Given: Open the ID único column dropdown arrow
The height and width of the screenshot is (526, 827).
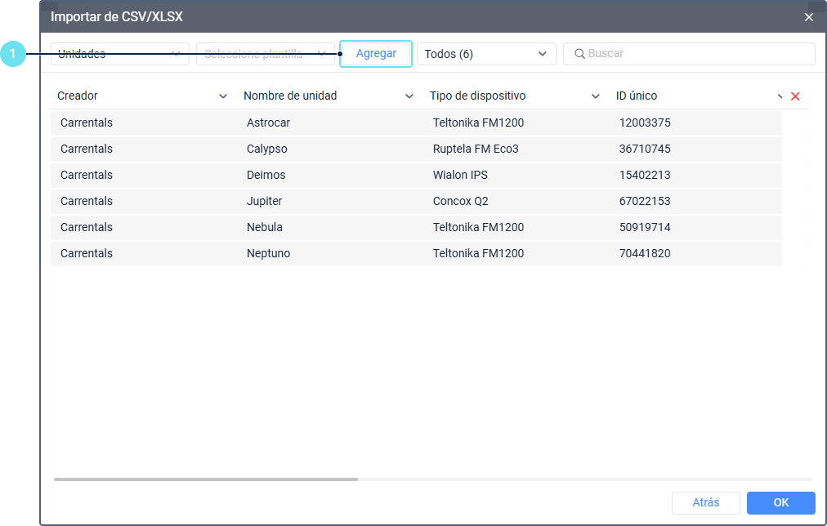Looking at the screenshot, I should 780,96.
